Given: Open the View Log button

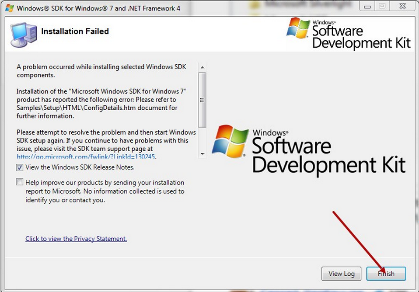Looking at the screenshot, I should click(341, 274).
